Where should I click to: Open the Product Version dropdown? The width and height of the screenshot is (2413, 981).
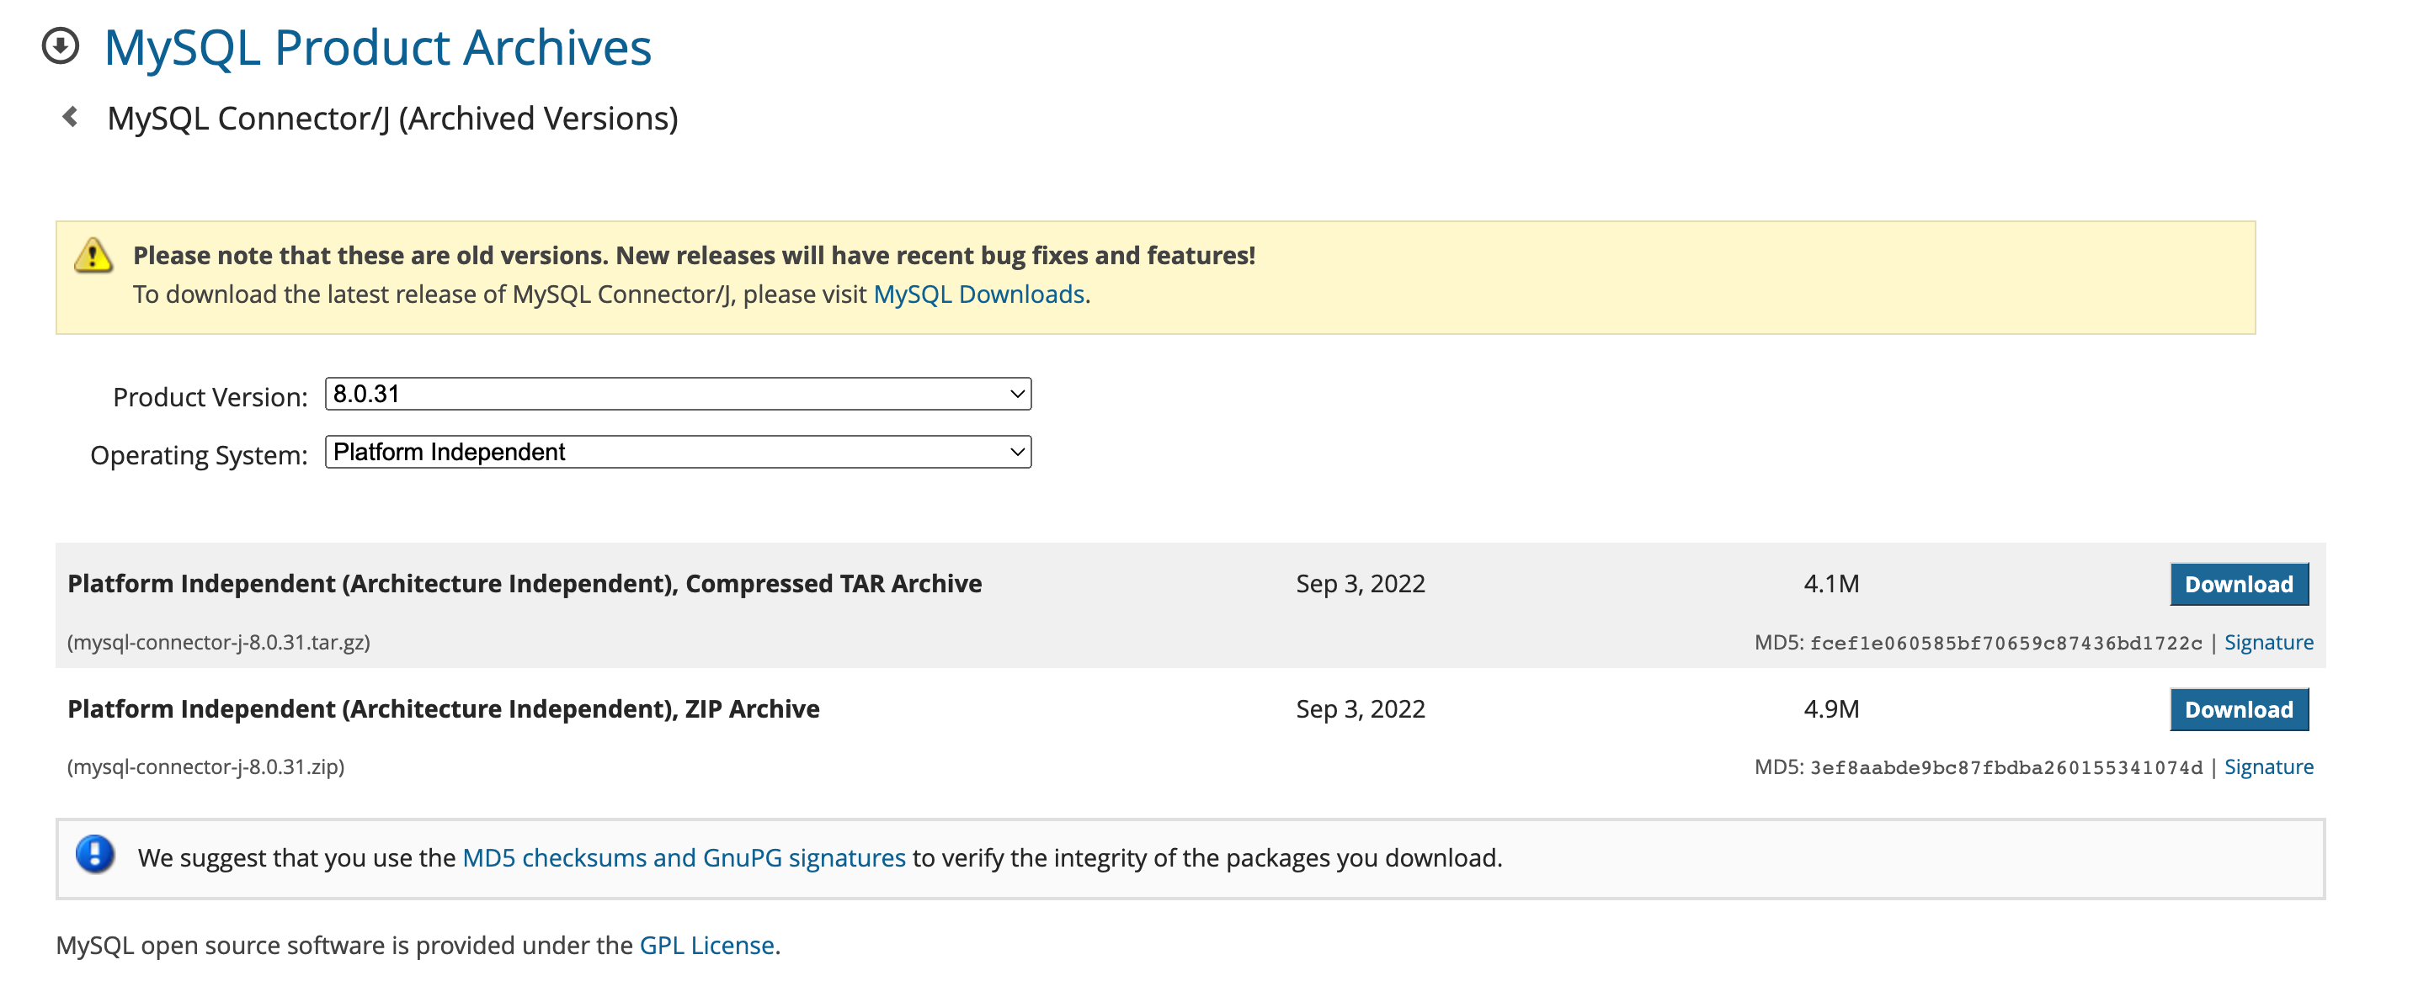pyautogui.click(x=676, y=394)
